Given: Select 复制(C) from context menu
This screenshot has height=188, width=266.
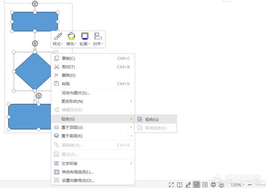Looking at the screenshot, I should click(x=69, y=58).
